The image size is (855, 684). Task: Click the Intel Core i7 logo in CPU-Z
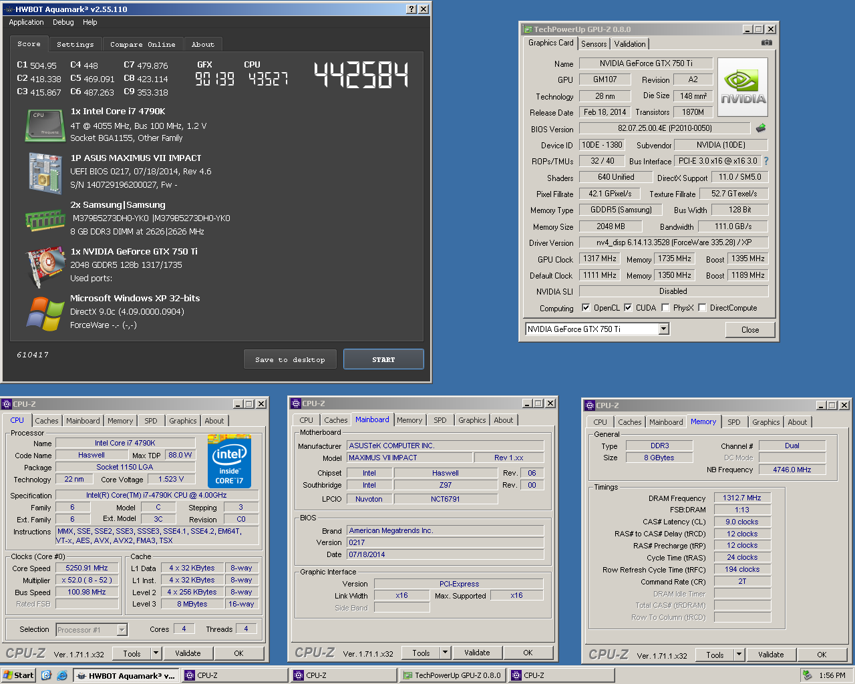point(229,462)
